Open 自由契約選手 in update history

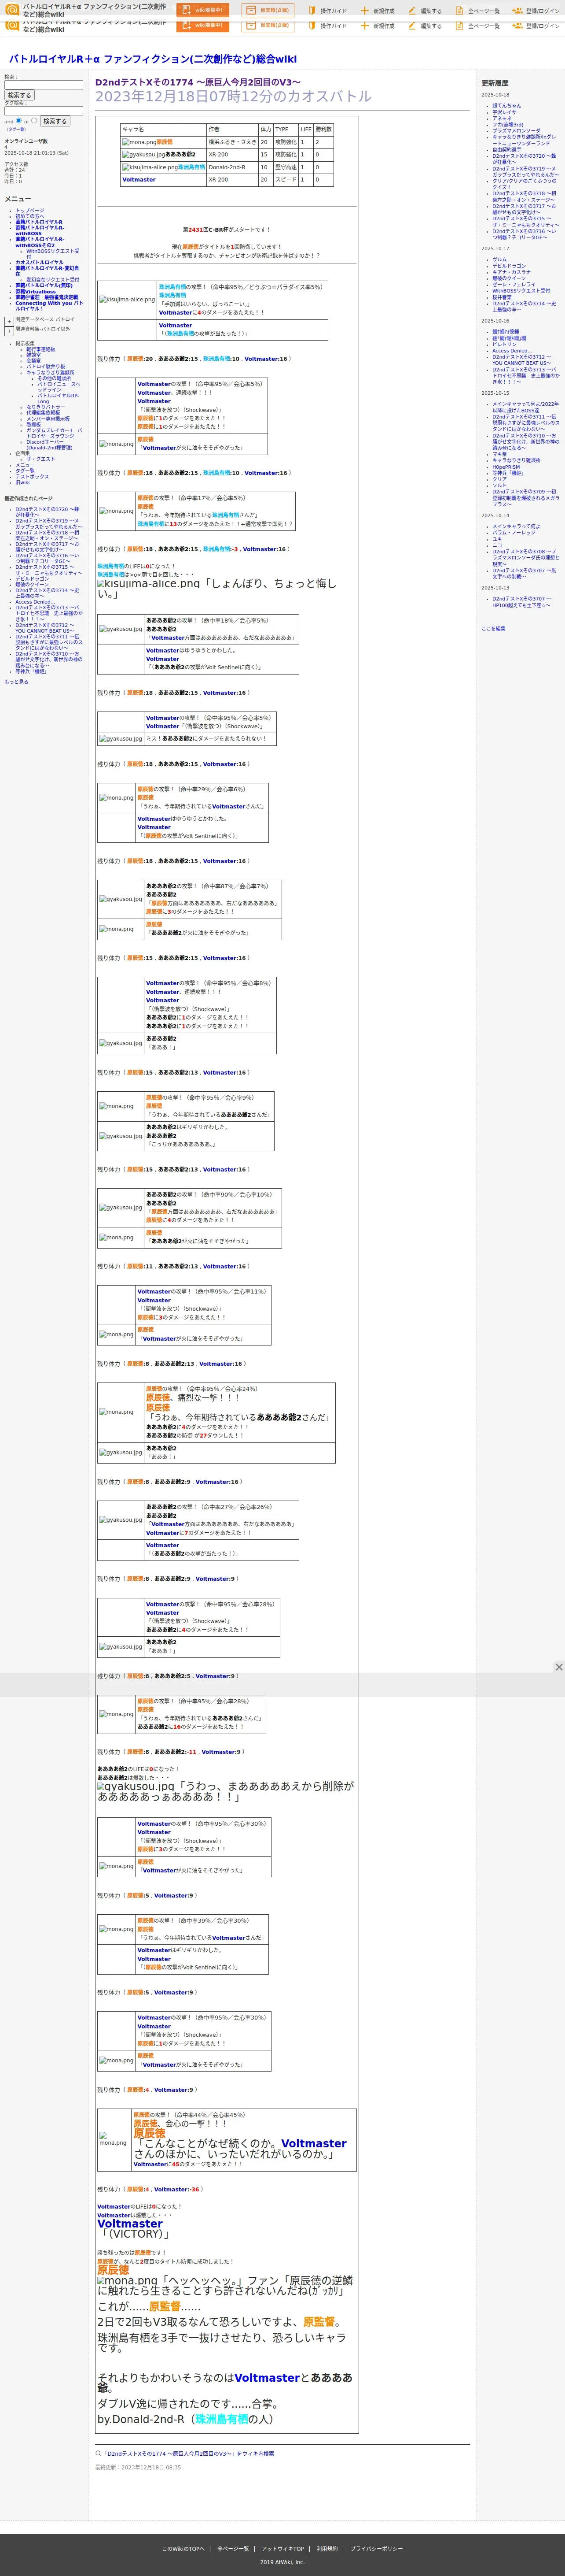click(x=506, y=149)
